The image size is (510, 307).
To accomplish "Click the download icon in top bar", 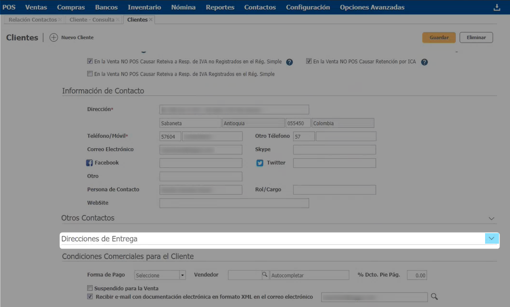I will (497, 7).
